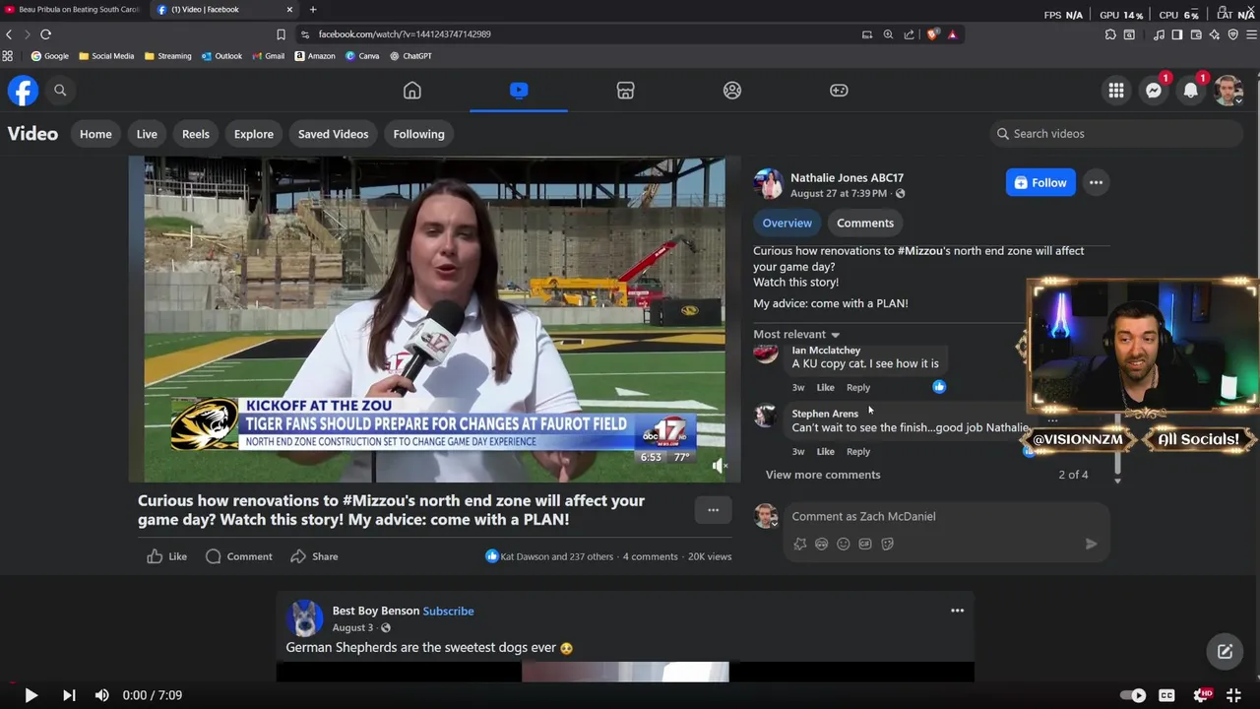Image resolution: width=1260 pixels, height=709 pixels.
Task: View reactions by Kat Dawson and 237 others
Action: (x=548, y=557)
